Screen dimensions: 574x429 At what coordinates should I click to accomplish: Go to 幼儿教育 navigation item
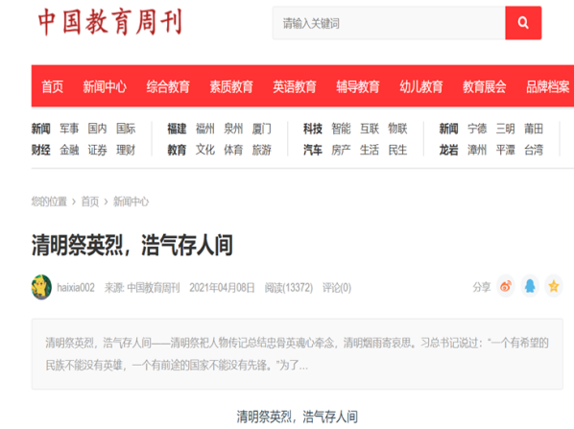click(x=421, y=86)
